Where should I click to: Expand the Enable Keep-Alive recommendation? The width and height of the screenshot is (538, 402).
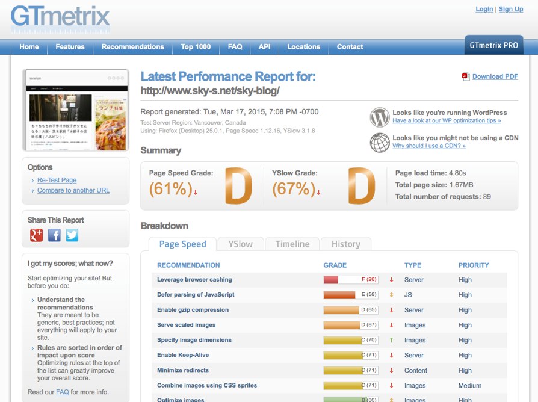tap(183, 355)
